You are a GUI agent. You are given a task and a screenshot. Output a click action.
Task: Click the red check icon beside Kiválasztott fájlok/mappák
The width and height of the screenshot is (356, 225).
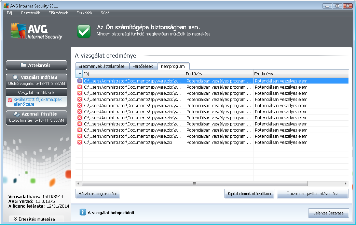pos(10,100)
